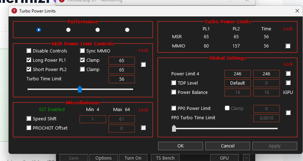303x161 pixels.
Task: Click the MMIO PL2 value 157
Action: click(x=236, y=46)
